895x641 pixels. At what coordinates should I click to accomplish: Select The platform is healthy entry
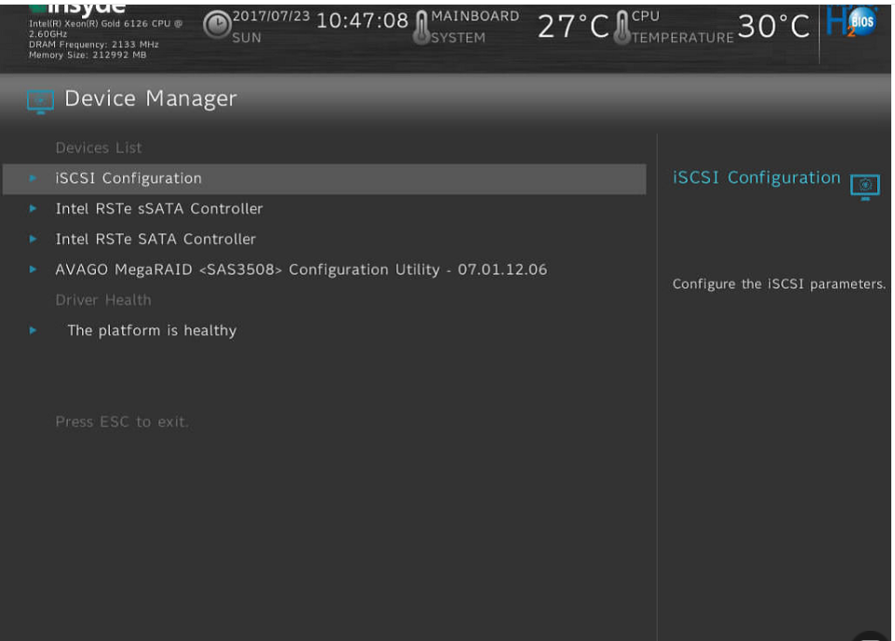pyautogui.click(x=152, y=331)
